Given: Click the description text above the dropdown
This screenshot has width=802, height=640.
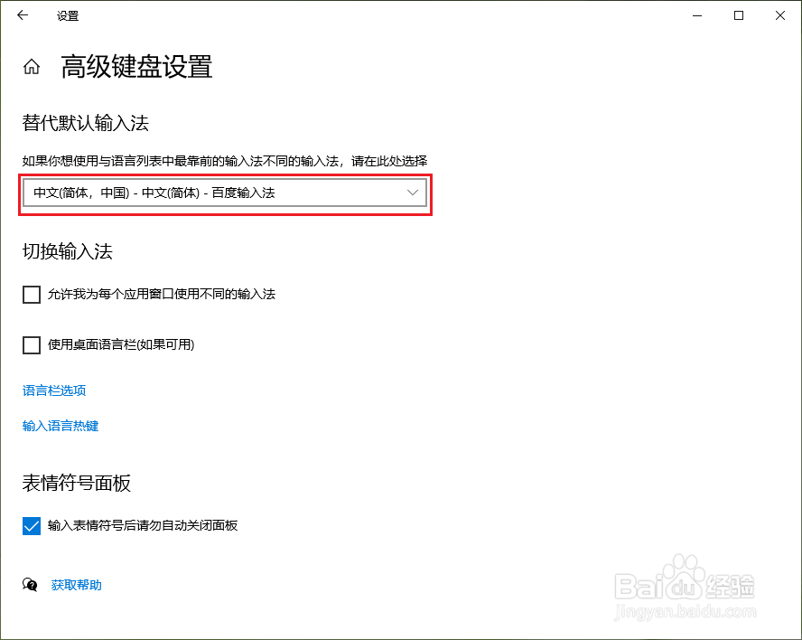Looking at the screenshot, I should tap(225, 161).
